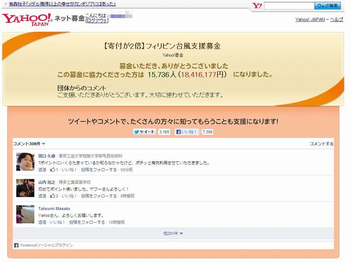
Task: Click donor count 15,736人
Action: pyautogui.click(x=161, y=75)
